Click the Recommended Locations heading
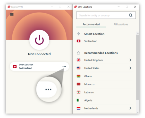This screenshot has width=145, height=118. pyautogui.click(x=101, y=53)
